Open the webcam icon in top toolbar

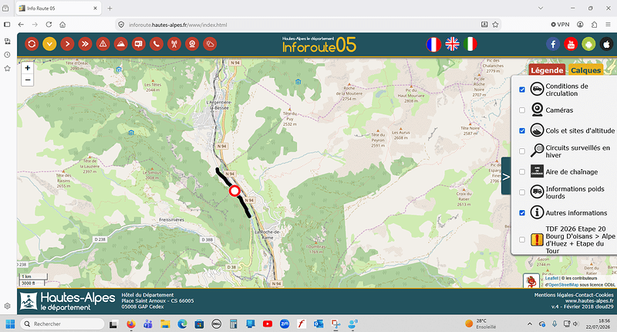coord(192,44)
